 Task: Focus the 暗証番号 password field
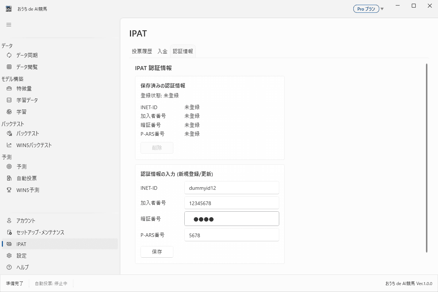pos(232,219)
